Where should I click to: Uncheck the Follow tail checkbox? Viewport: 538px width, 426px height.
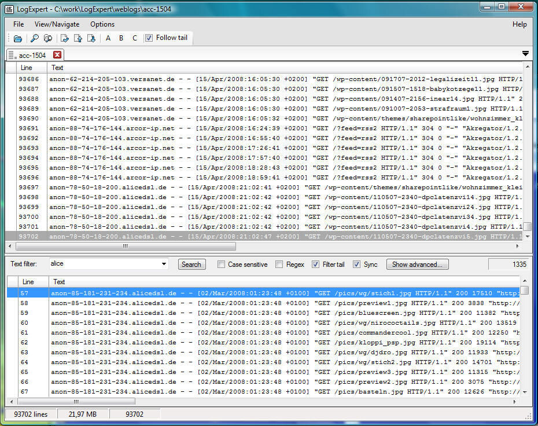pyautogui.click(x=149, y=38)
